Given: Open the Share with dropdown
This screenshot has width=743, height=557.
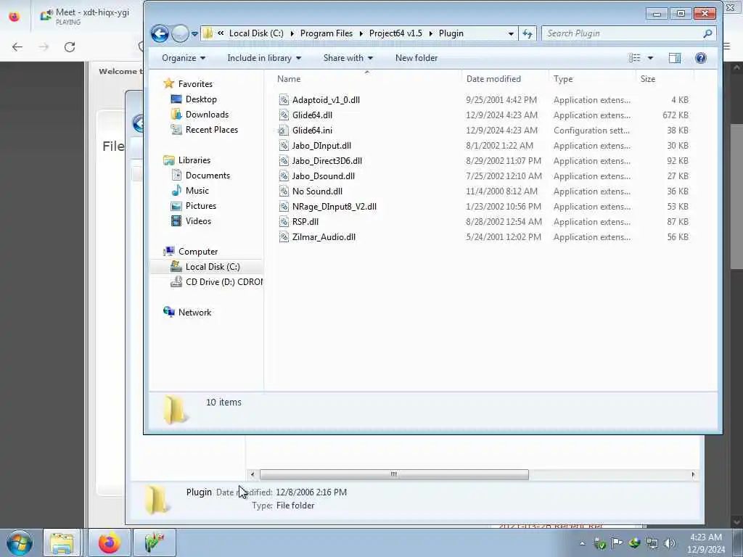Looking at the screenshot, I should (x=348, y=58).
